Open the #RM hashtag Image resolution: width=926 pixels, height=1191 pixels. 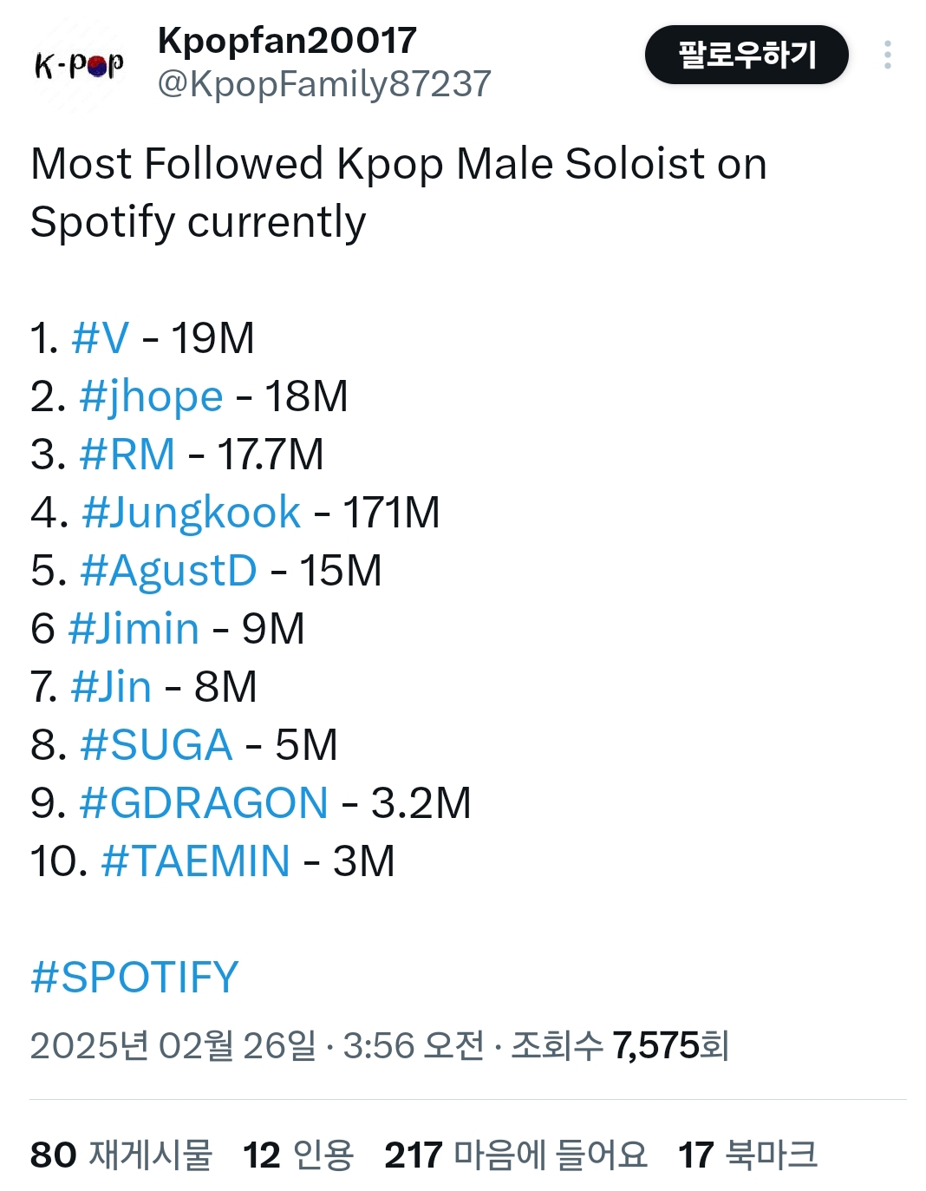pyautogui.click(x=127, y=455)
